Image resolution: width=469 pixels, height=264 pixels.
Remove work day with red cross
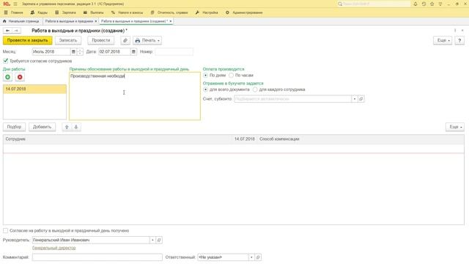[20, 77]
